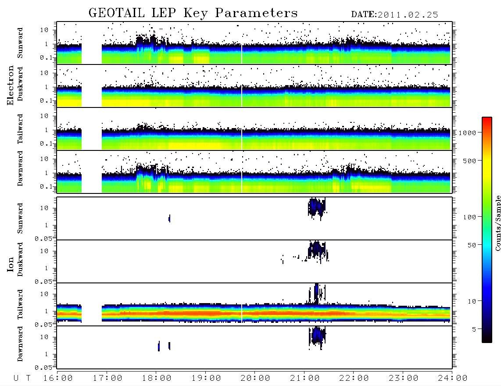Viewport: 501px width, 386px height.
Task: Click the Electron Duskward spectrogram panel
Action: coord(254,86)
